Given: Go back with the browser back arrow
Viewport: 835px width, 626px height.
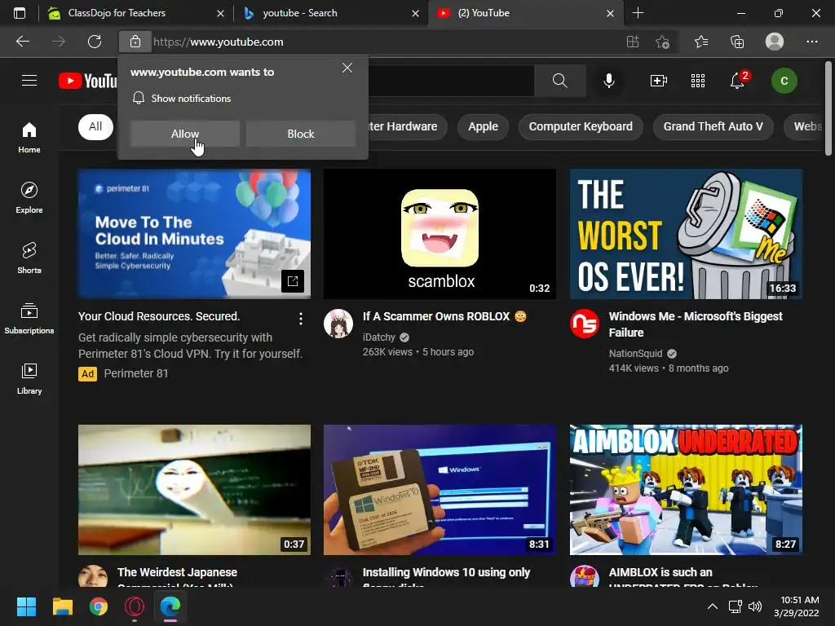Looking at the screenshot, I should click(x=23, y=42).
